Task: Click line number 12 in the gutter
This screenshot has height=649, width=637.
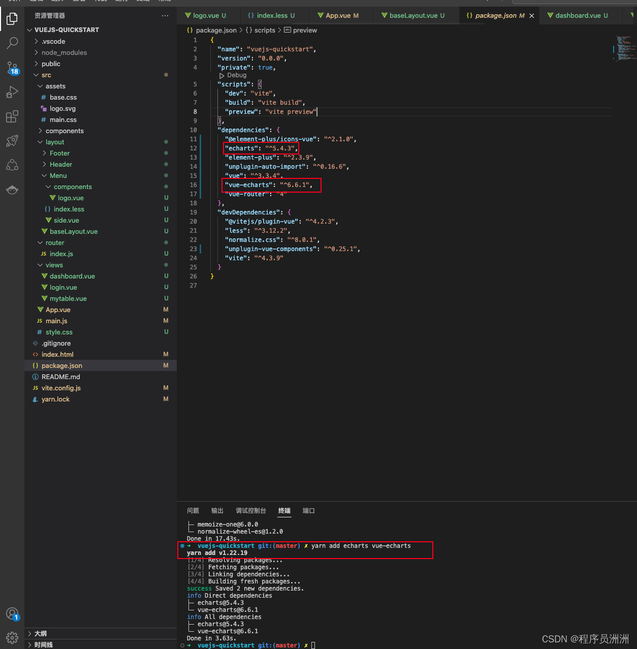Action: point(194,148)
